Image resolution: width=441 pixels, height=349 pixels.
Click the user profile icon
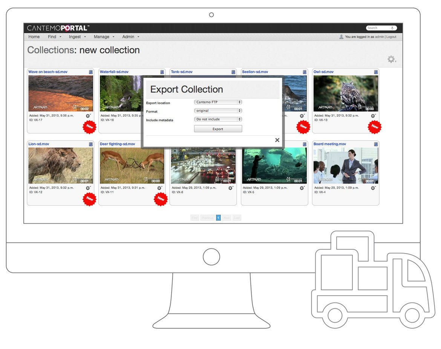click(x=341, y=37)
